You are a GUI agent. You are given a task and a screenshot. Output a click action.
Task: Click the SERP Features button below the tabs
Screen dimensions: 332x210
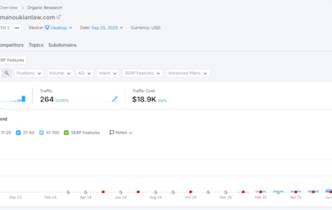[x=13, y=60]
